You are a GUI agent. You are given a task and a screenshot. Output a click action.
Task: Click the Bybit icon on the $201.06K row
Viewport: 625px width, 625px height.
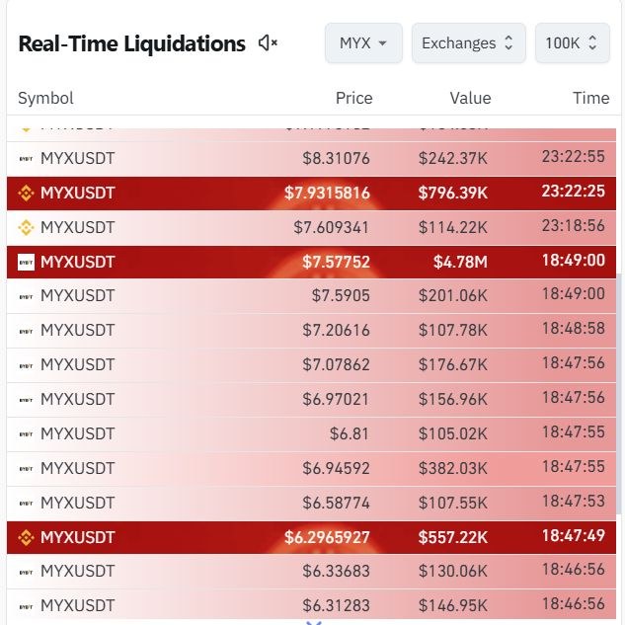pos(26,296)
